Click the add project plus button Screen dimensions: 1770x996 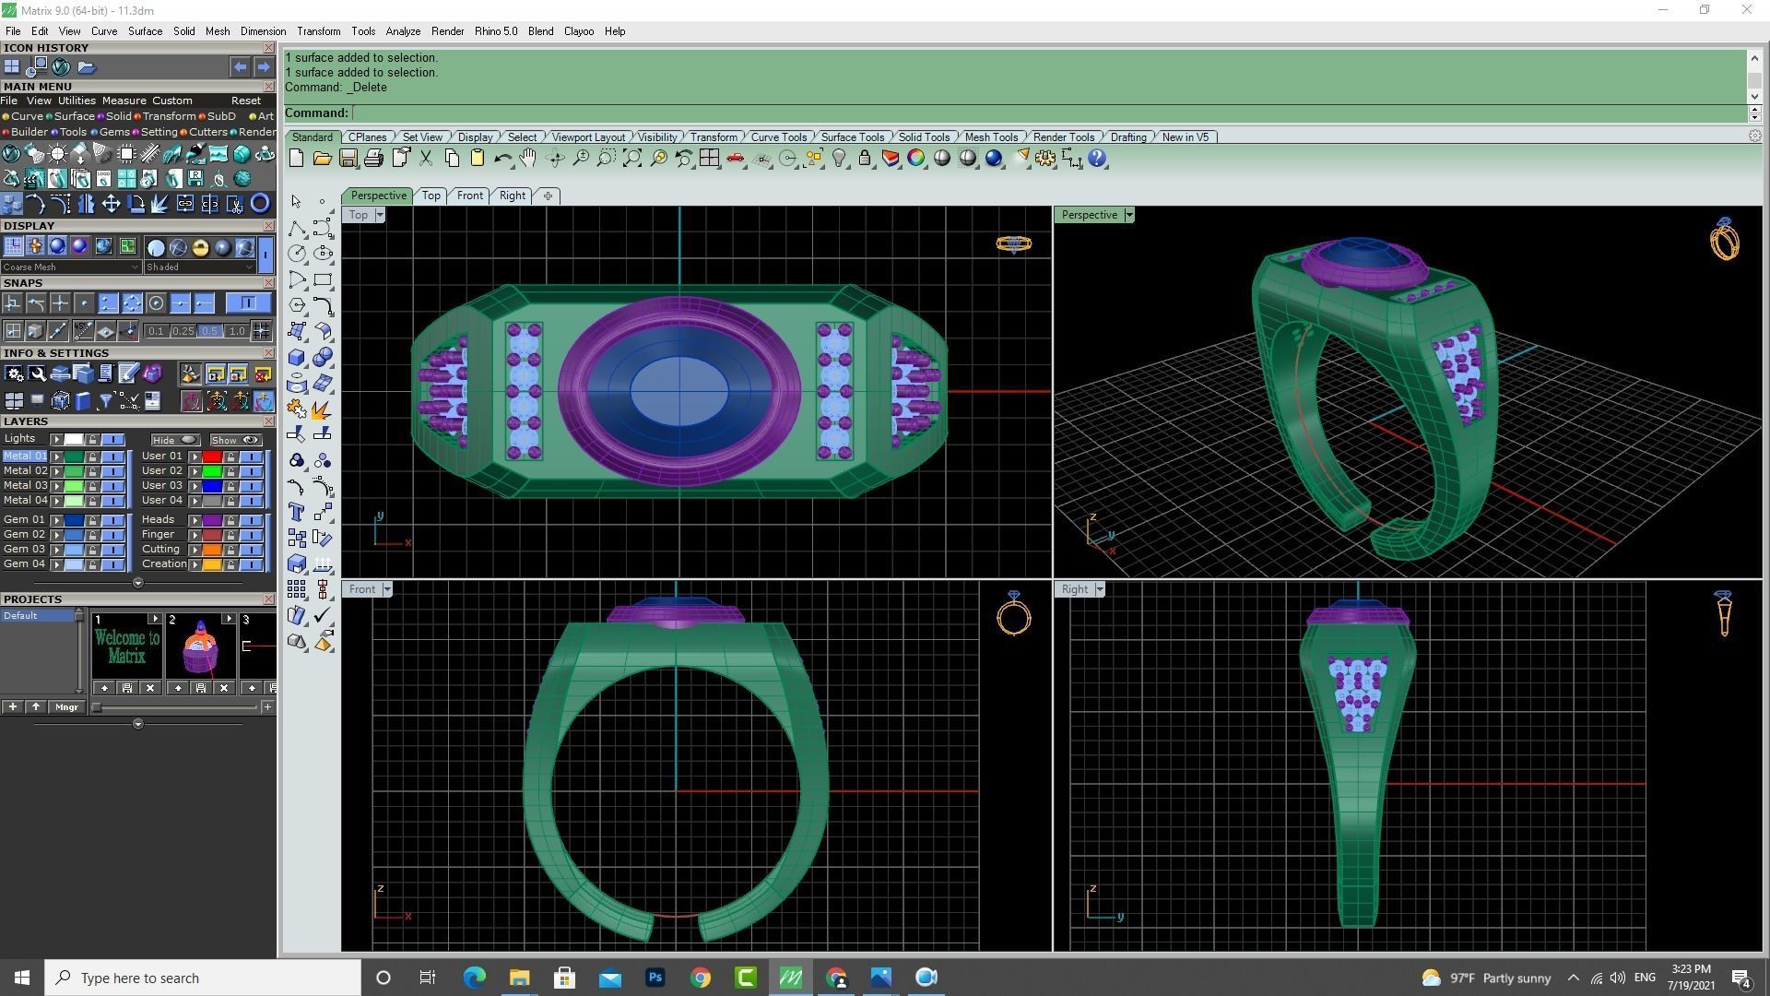(12, 707)
